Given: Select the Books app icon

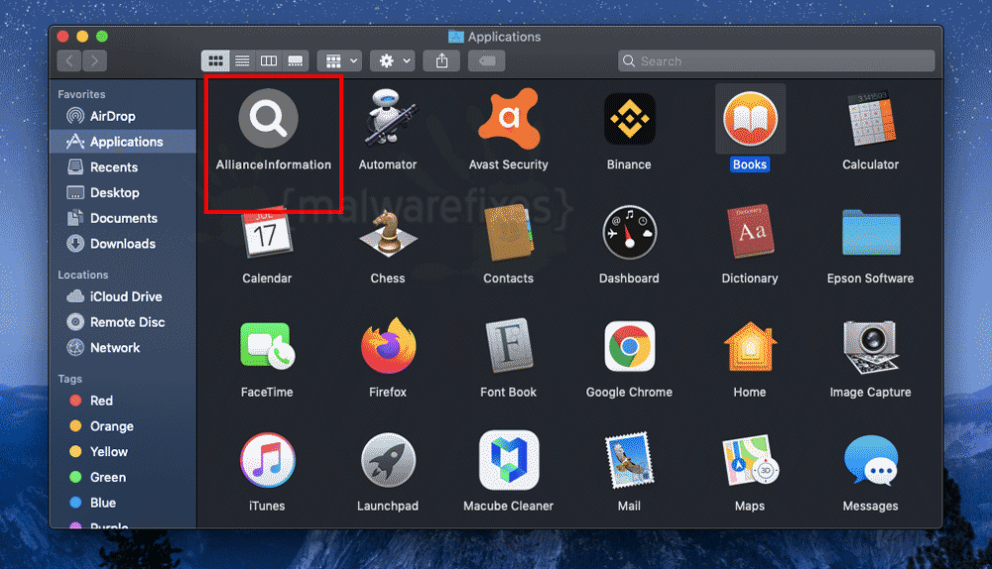Looking at the screenshot, I should (x=750, y=119).
